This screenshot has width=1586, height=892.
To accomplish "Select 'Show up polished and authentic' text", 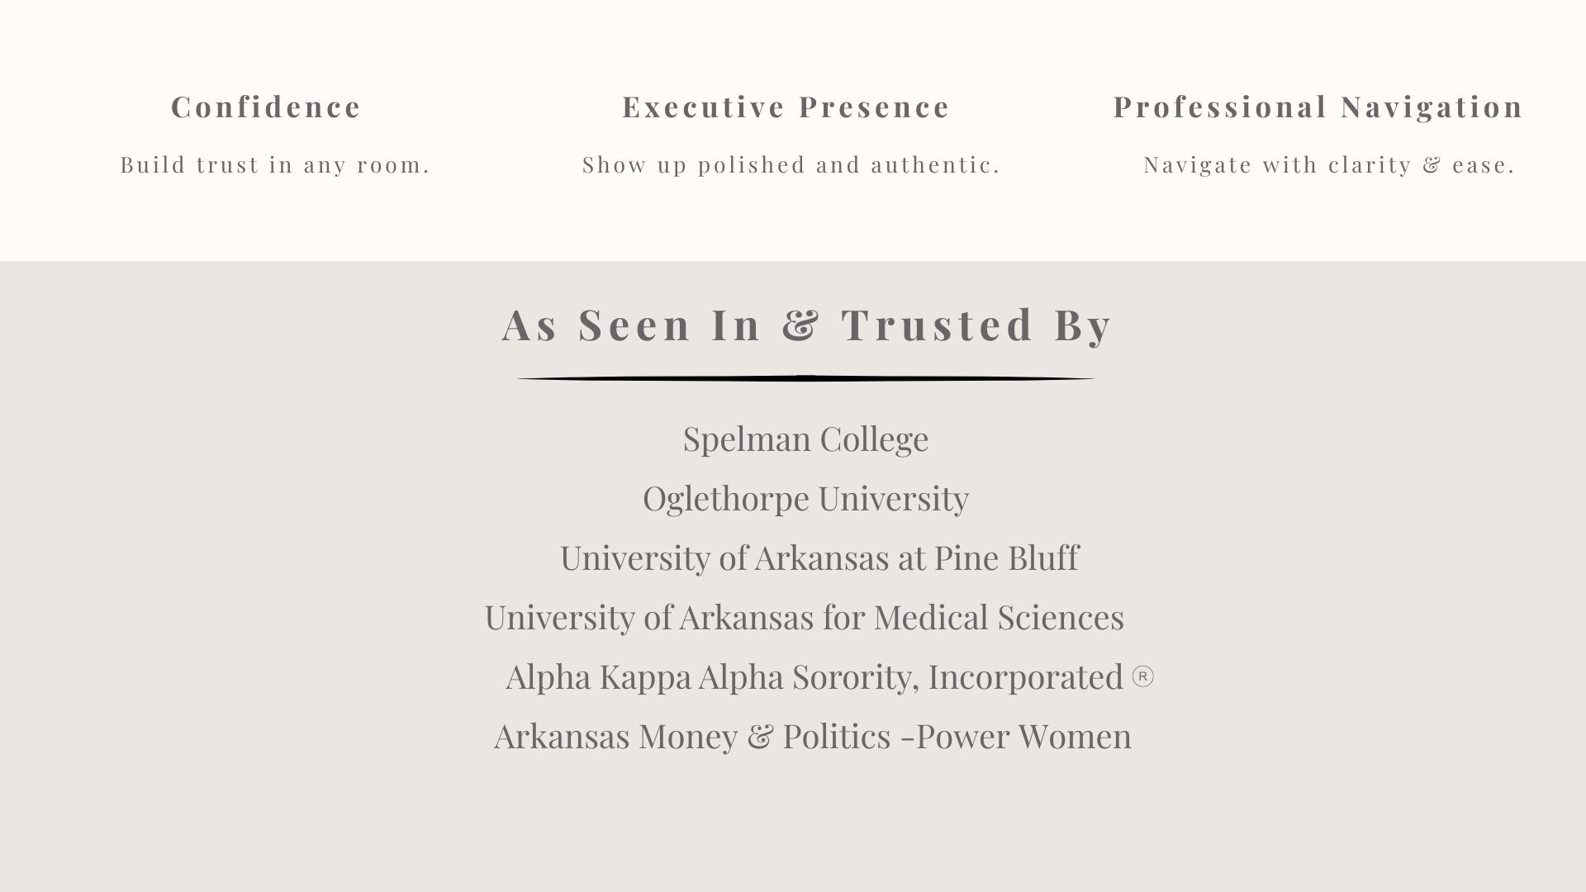I will pos(791,165).
